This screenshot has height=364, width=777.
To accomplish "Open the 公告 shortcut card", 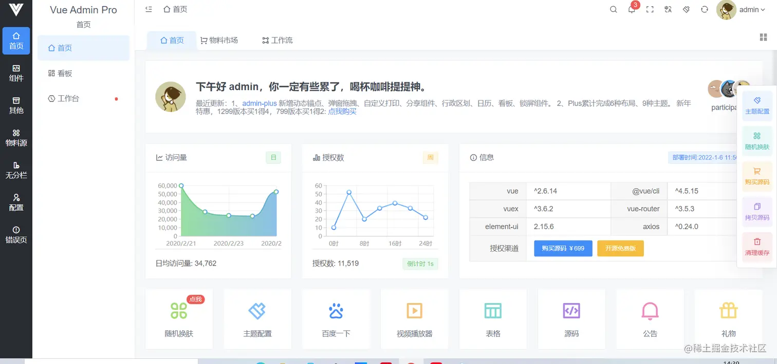I will click(x=650, y=319).
